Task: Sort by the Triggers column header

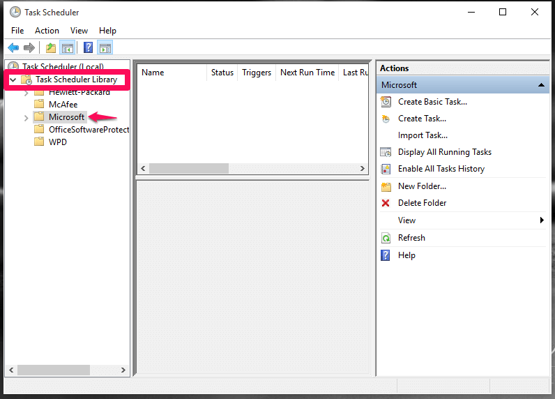Action: click(257, 73)
